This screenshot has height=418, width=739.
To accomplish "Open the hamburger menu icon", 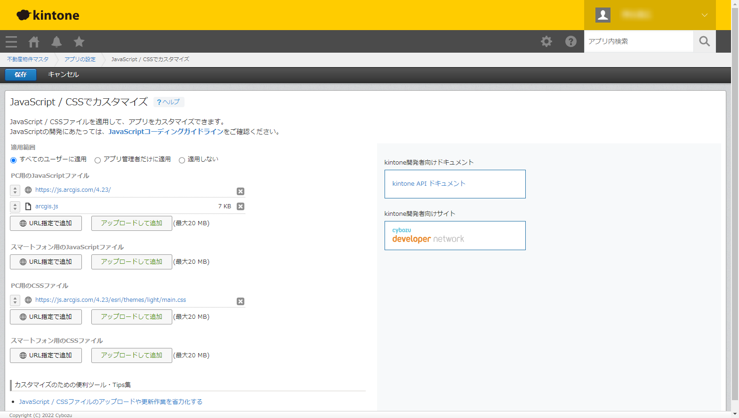I will pos(11,42).
